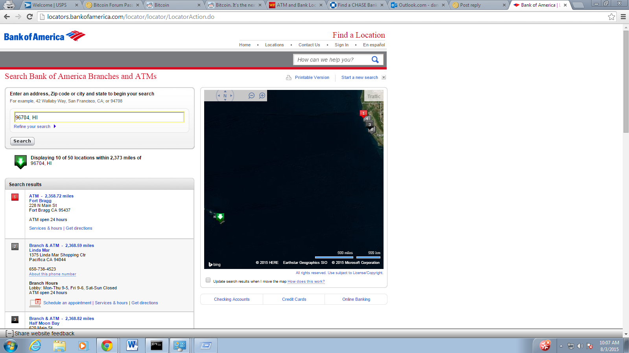This screenshot has width=629, height=353.
Task: Open the Home navigation link
Action: point(245,45)
